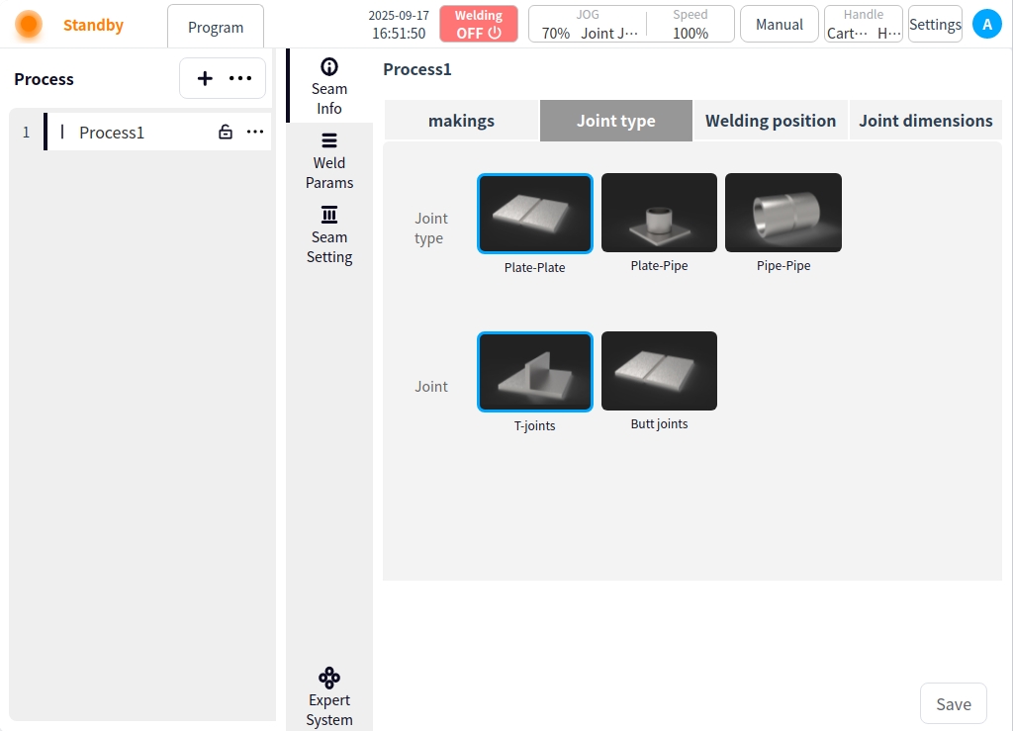1013x731 pixels.
Task: Open the Weld Params section
Action: (x=329, y=160)
